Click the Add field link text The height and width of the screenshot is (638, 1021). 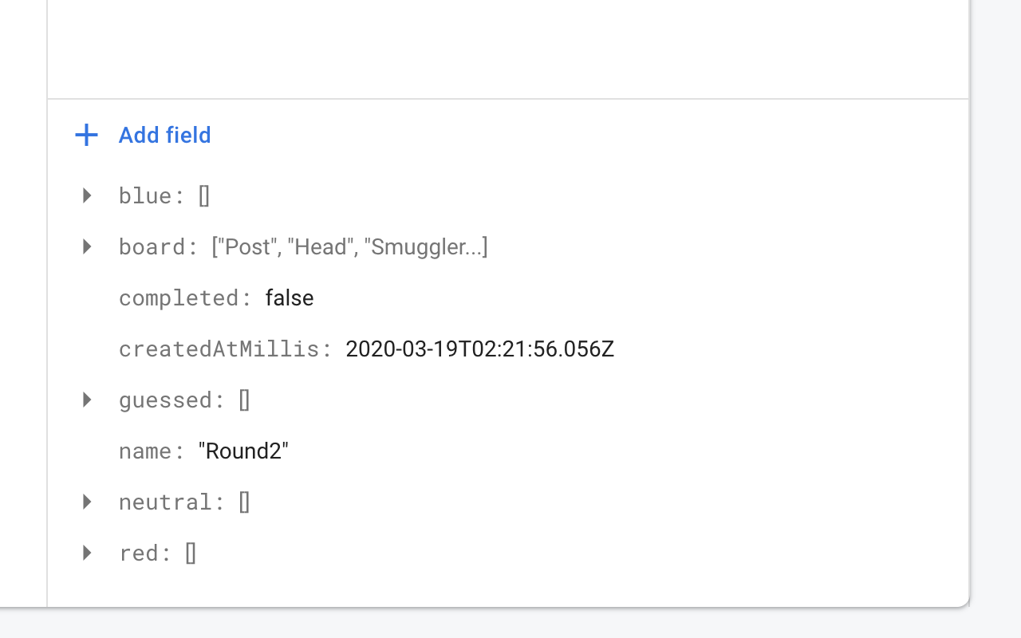click(x=164, y=136)
